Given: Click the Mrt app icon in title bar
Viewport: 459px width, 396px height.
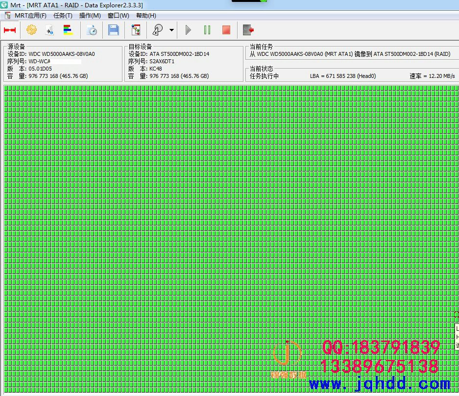Looking at the screenshot, I should click(x=4, y=5).
